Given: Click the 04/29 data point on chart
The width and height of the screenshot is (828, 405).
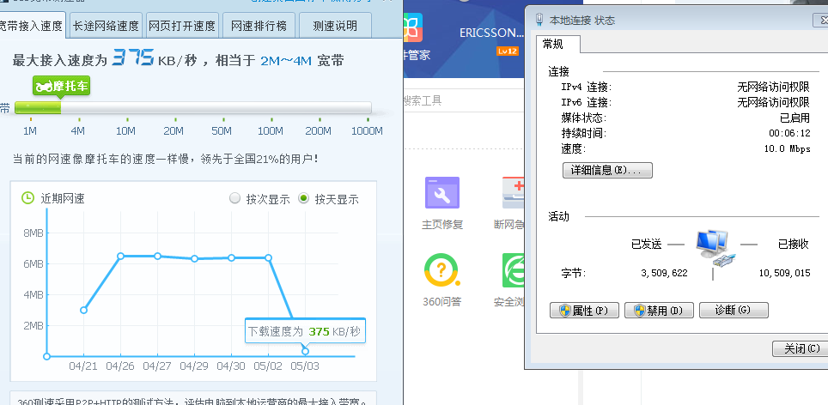Looking at the screenshot, I should 194,259.
